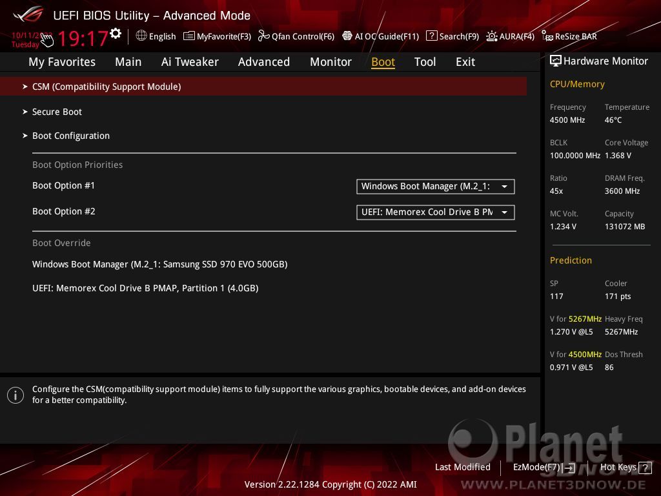Go to the Monitor tab
Image resolution: width=661 pixels, height=496 pixels.
click(x=331, y=62)
